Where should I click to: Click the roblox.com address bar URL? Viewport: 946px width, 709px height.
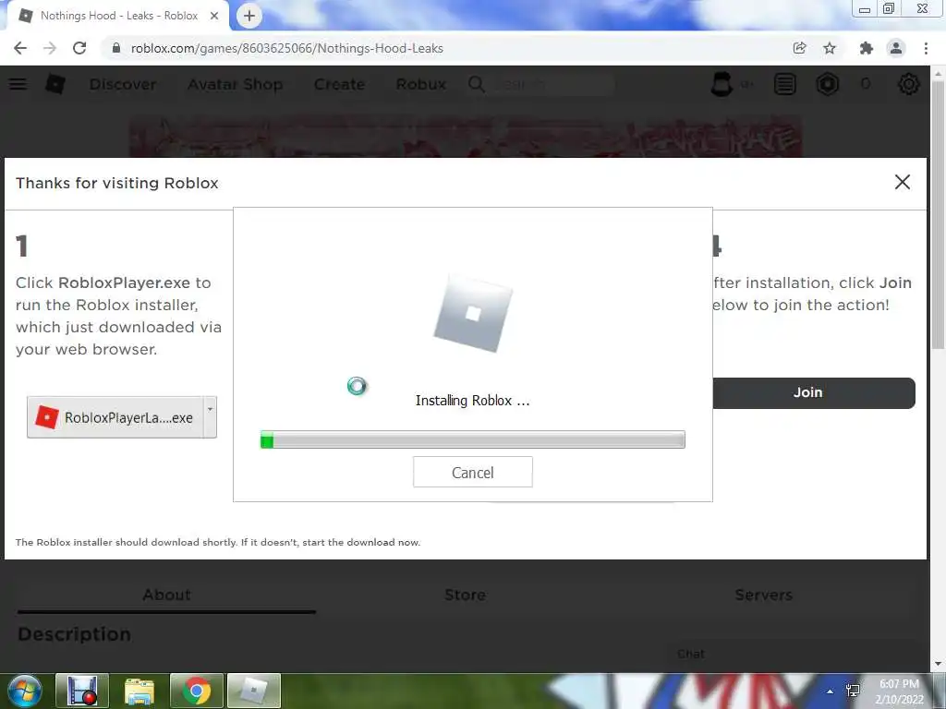(x=287, y=48)
